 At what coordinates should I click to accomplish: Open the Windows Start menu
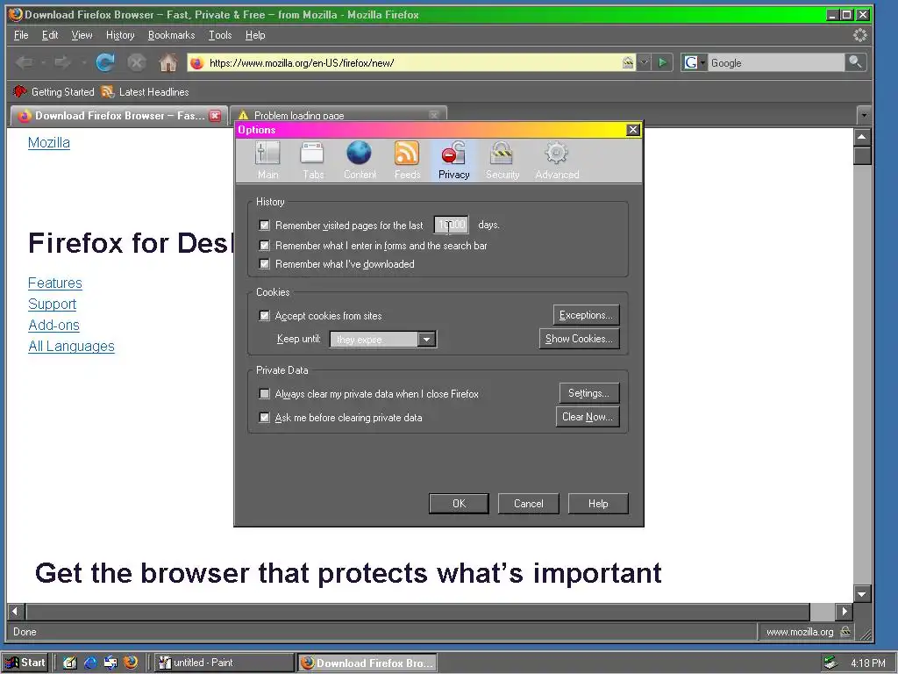[25, 663]
